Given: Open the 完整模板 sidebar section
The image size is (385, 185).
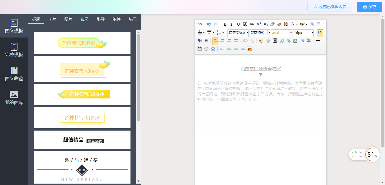Looking at the screenshot, I should 14,50.
